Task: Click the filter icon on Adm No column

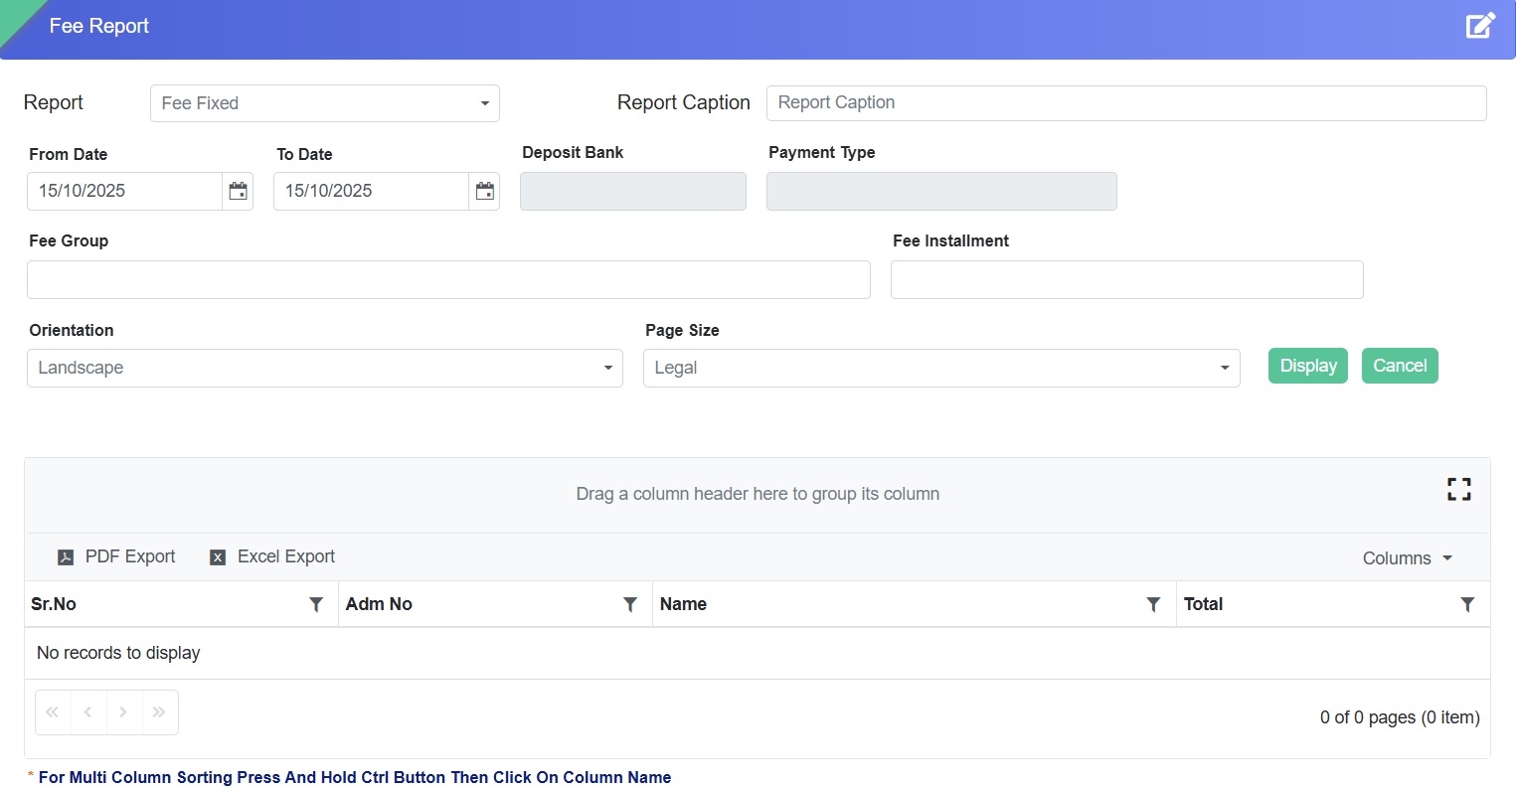Action: click(630, 604)
